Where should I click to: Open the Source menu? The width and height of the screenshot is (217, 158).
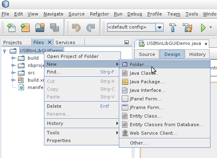pos(77,14)
